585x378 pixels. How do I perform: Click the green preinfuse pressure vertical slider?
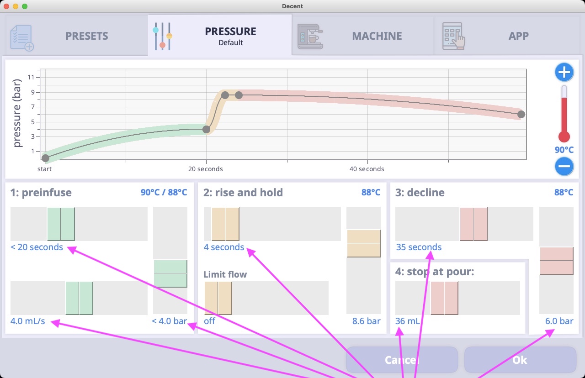(x=170, y=273)
